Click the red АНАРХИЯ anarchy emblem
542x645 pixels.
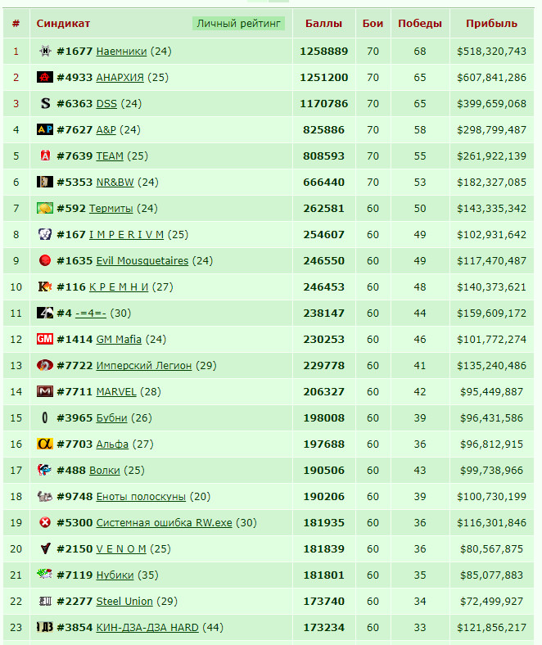pyautogui.click(x=45, y=77)
